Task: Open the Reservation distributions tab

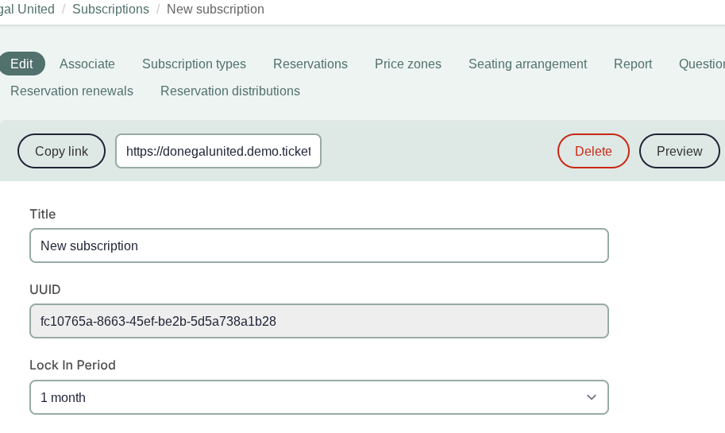Action: click(x=229, y=91)
